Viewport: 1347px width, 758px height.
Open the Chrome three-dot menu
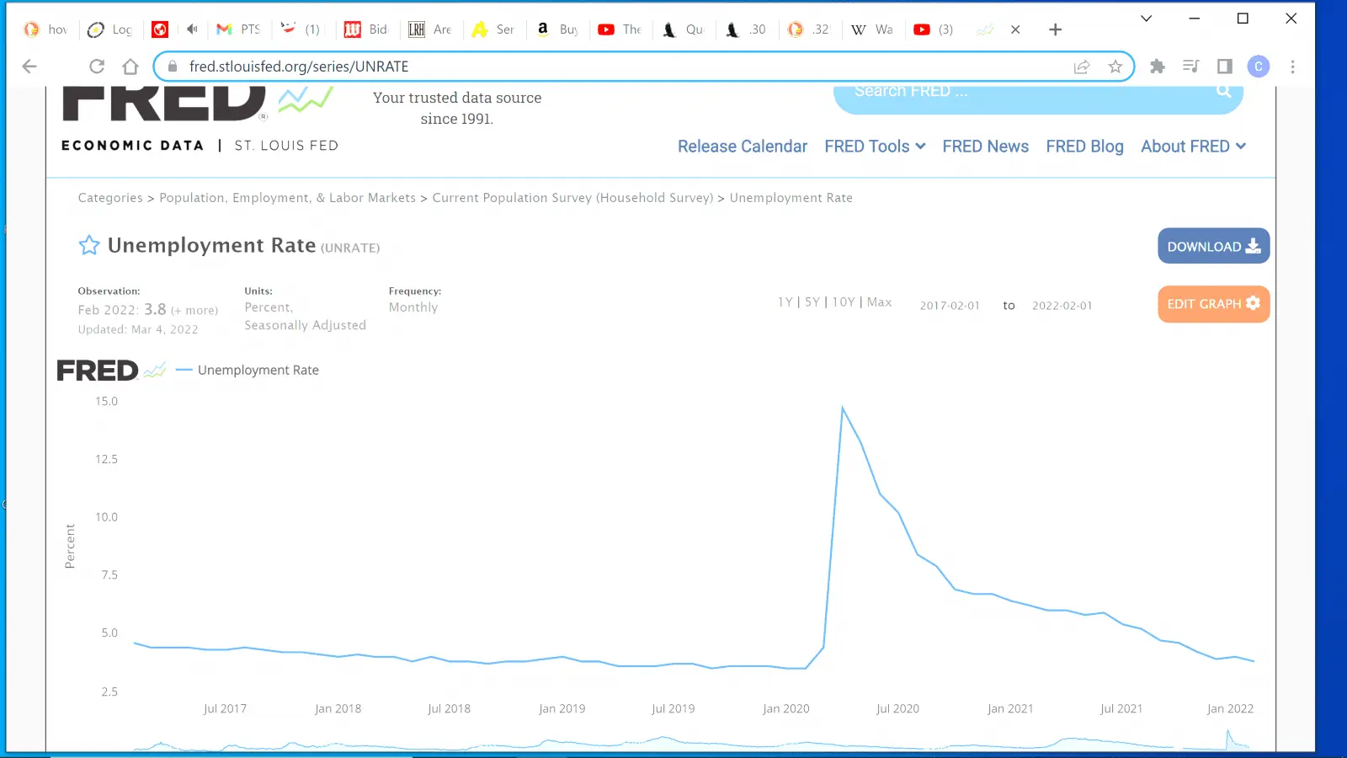coord(1292,67)
